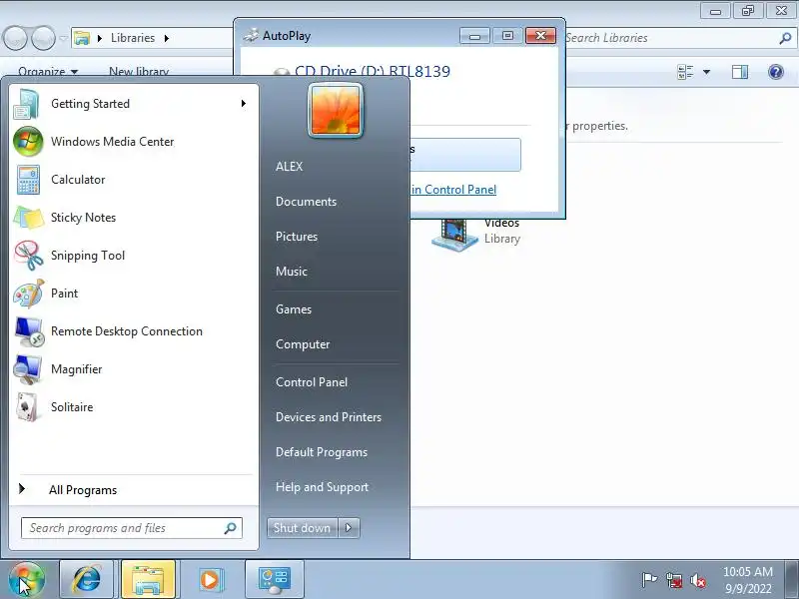
Task: Click the Start menu search magnifier icon
Action: [231, 528]
